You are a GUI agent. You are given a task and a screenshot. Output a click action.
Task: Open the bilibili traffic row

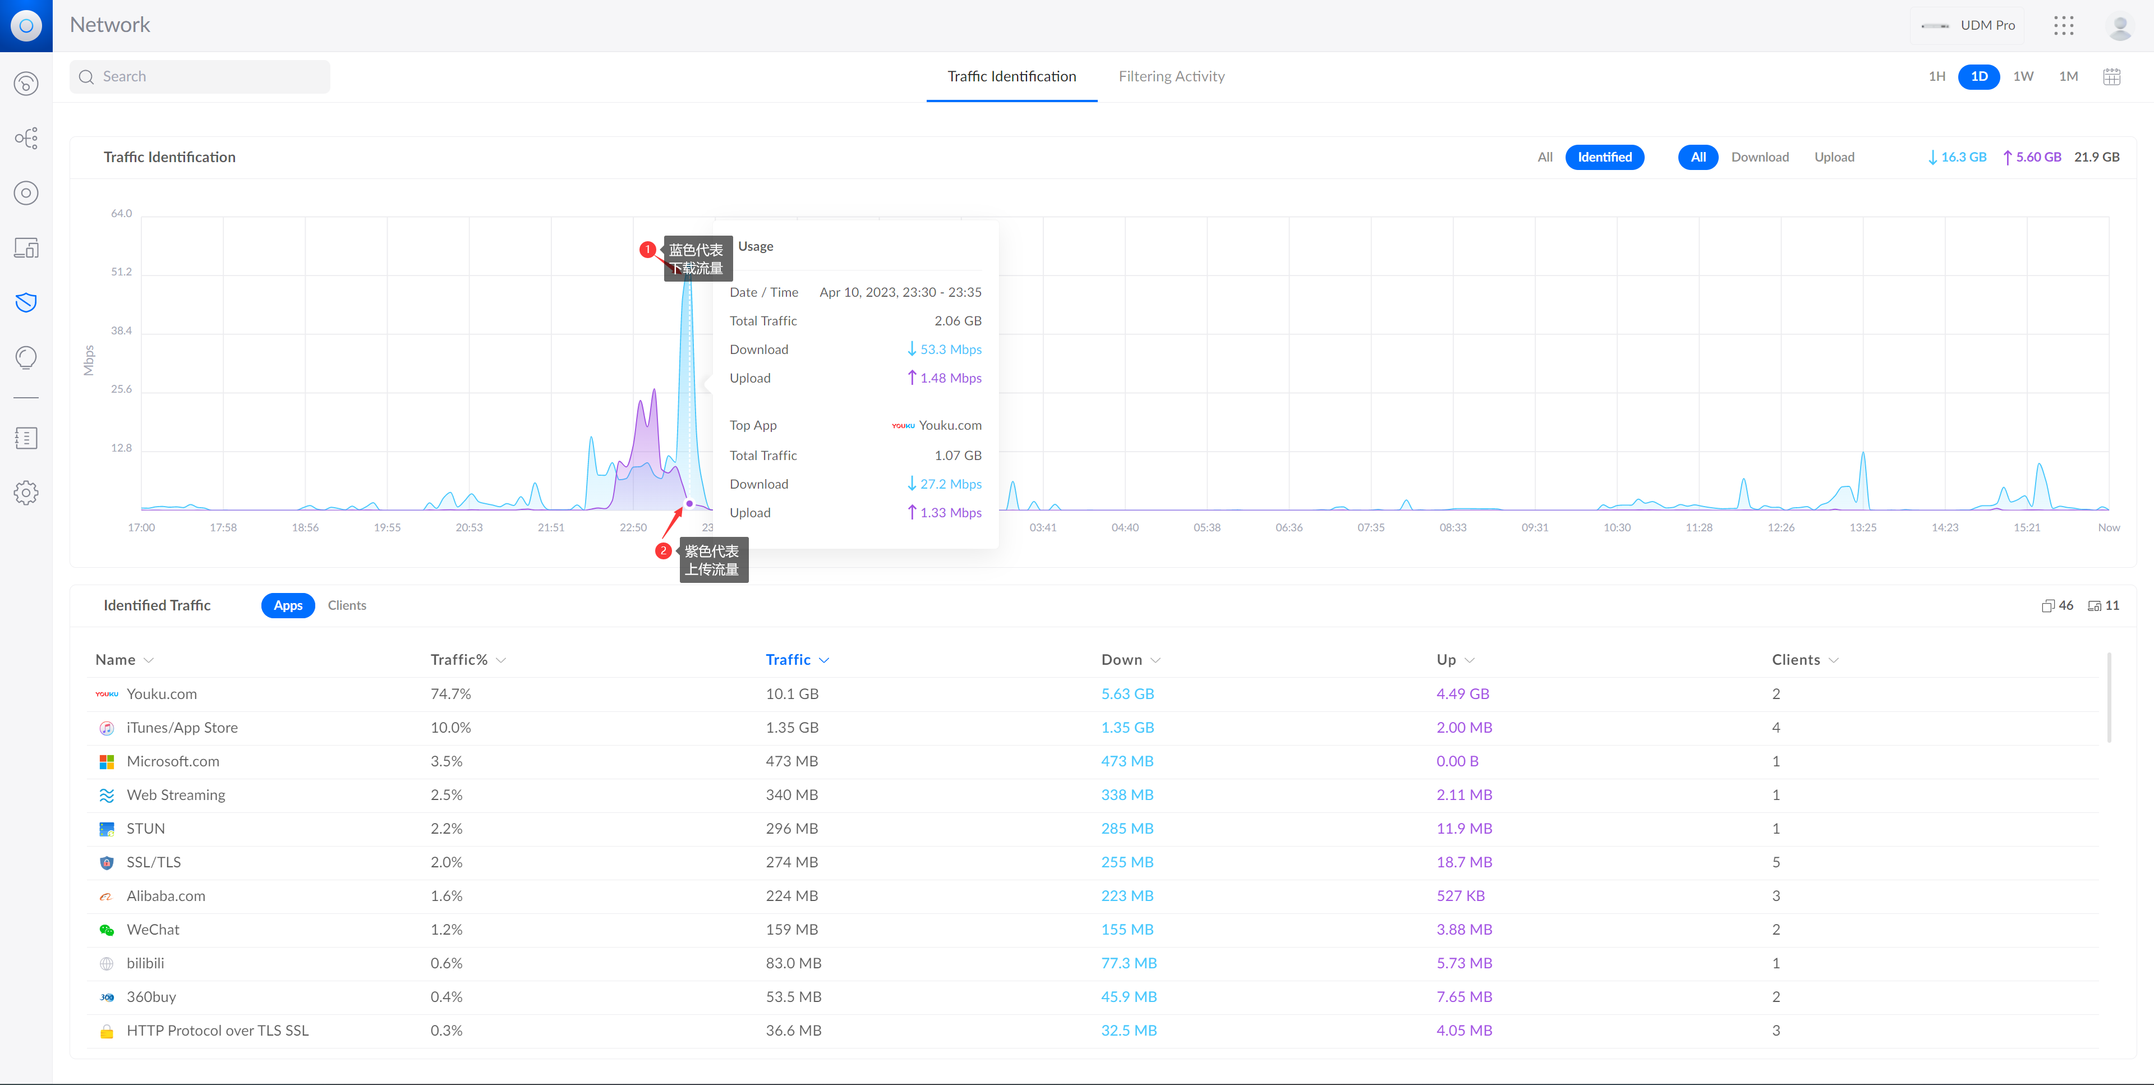coord(1092,964)
